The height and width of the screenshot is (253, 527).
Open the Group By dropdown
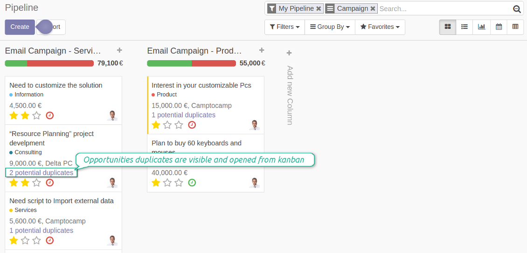coord(330,27)
